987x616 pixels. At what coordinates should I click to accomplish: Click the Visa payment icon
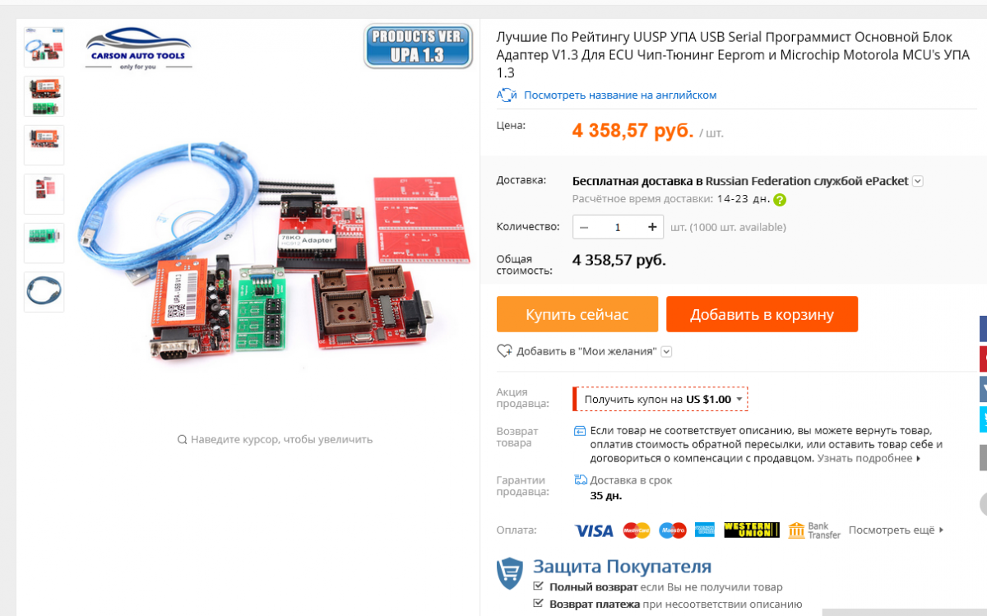(x=594, y=530)
